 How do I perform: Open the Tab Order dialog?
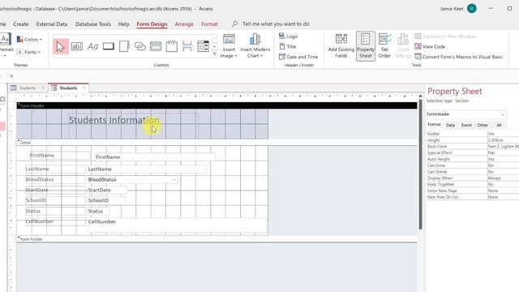point(384,46)
